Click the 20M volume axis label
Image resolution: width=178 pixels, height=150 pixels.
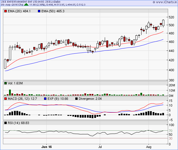point(172,85)
